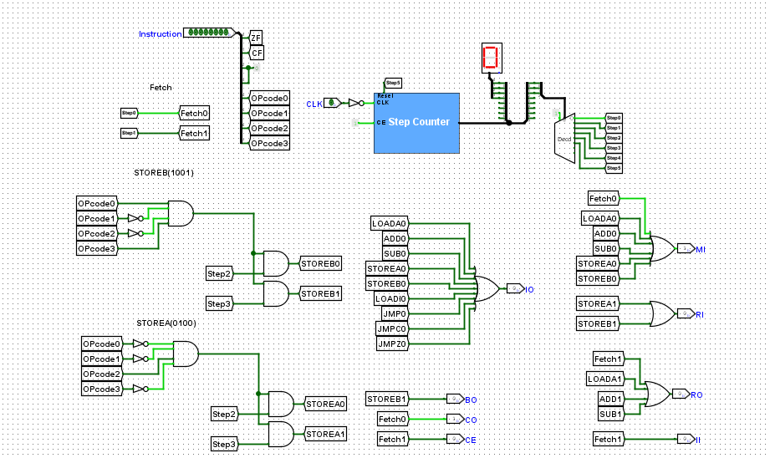
Task: Toggle the CLK input pin
Action: click(x=332, y=103)
